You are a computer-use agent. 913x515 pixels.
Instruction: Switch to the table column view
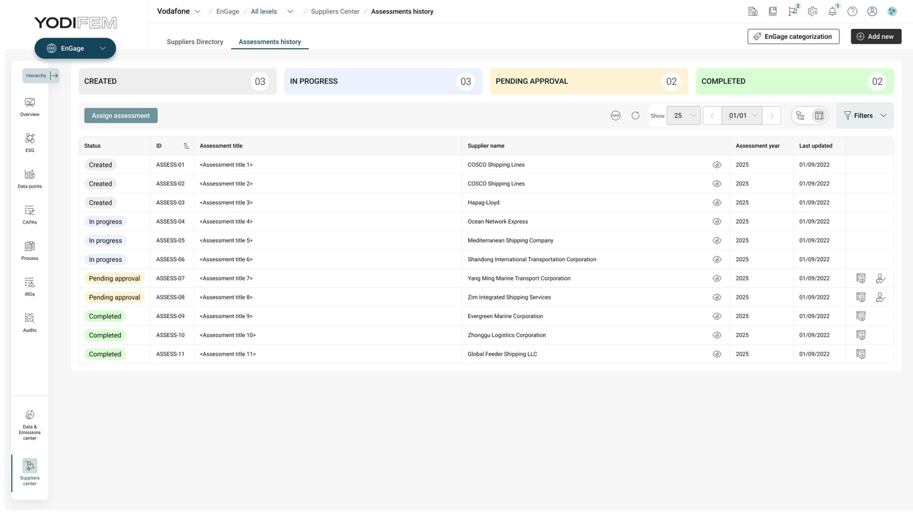819,116
